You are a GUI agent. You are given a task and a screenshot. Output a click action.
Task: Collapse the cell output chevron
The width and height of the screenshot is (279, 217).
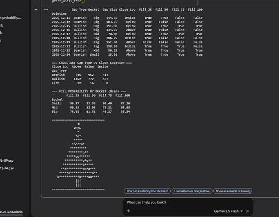click(36, 9)
